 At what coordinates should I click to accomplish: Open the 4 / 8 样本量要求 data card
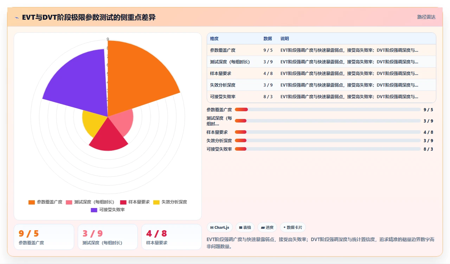coord(172,237)
